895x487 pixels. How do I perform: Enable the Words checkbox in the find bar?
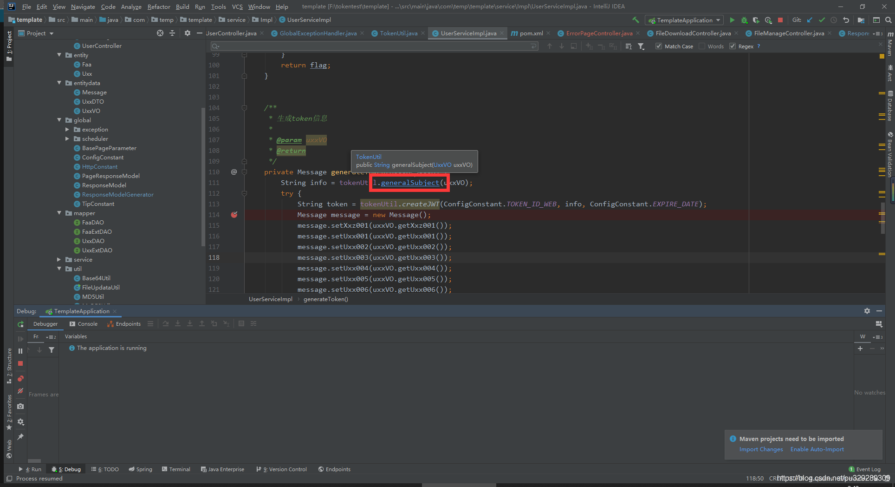click(702, 46)
